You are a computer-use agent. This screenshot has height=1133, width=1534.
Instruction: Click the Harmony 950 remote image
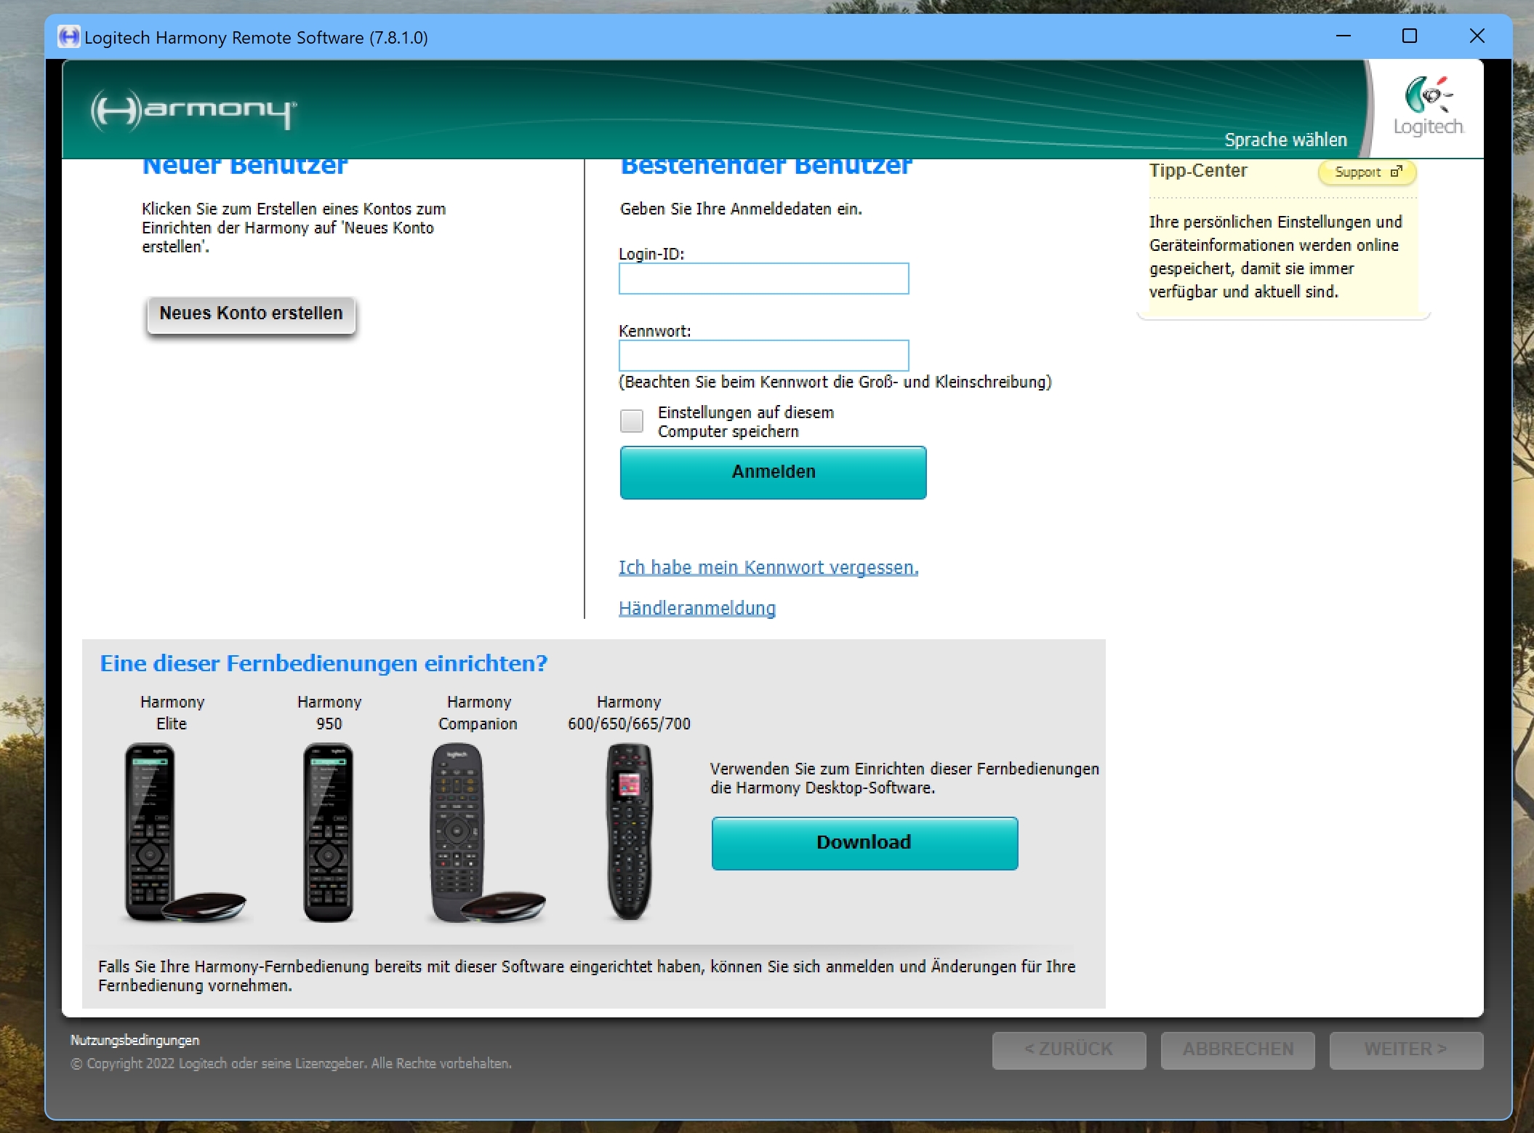tap(328, 832)
